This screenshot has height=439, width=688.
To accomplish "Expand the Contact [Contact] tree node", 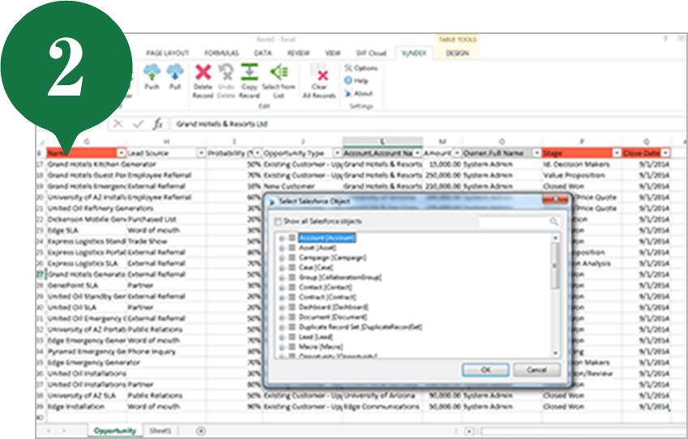I will coord(282,288).
